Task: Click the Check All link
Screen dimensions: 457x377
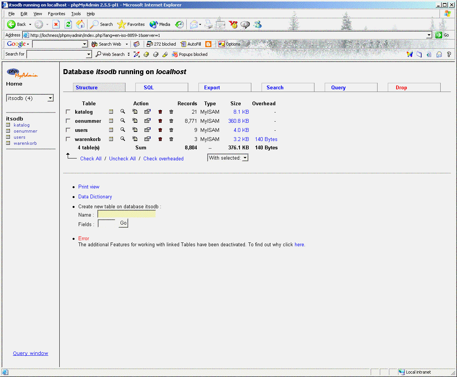Action: (x=90, y=159)
